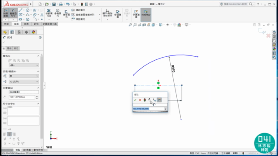Image resolution: width=278 pixels, height=156 pixels.
Task: Switch to the 曲面 ribbon tab
Action: click(26, 24)
